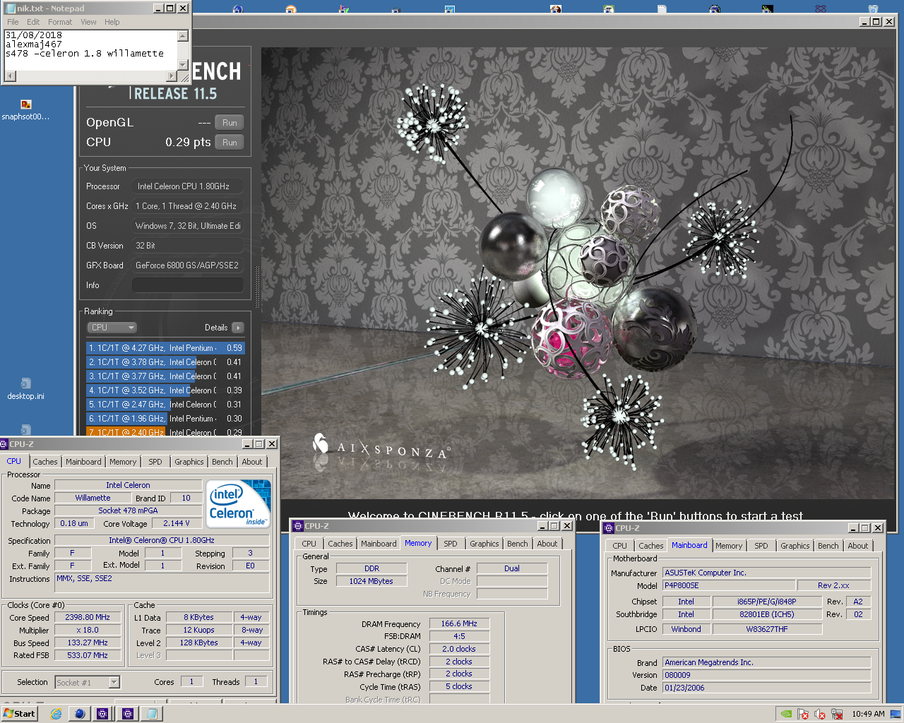The height and width of the screenshot is (723, 904).
Task: Click the taskbar clock showing 10:49 AM
Action: click(868, 714)
